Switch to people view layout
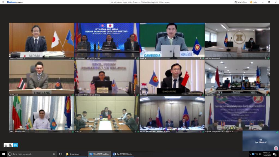The width and height of the screenshot is (279, 157). [x=11, y=145]
